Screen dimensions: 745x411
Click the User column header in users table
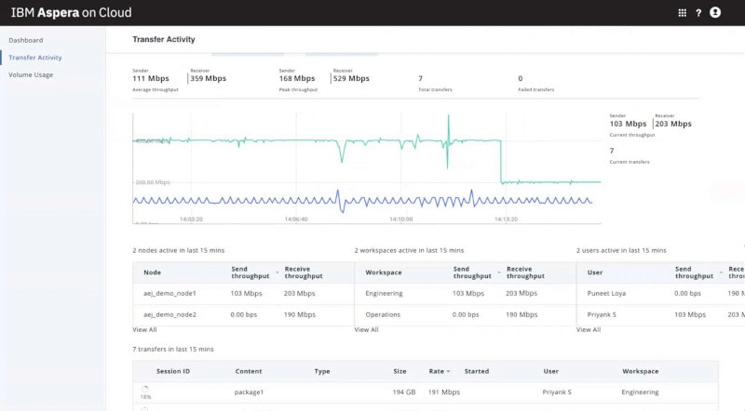[594, 272]
